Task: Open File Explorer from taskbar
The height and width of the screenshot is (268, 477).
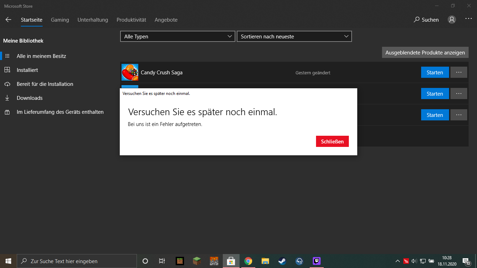Action: pyautogui.click(x=265, y=261)
